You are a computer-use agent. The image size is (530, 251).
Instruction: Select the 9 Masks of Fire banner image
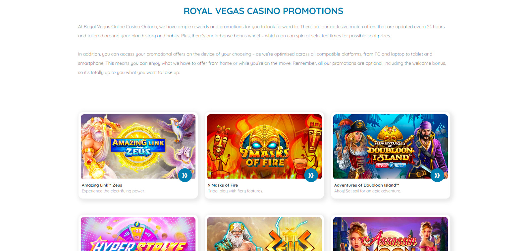[x=264, y=146]
